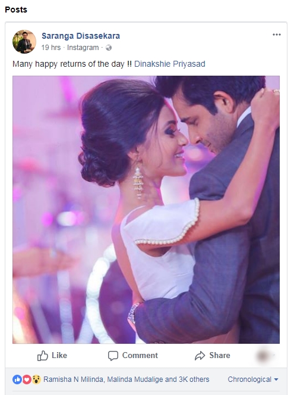Click the blue like reaction icon

17,380
